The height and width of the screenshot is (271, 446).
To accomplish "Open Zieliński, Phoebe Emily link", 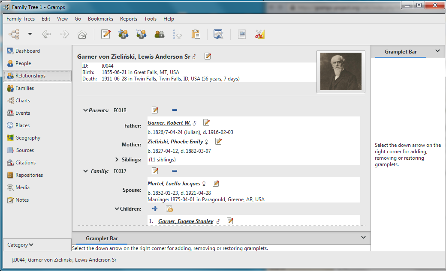I will click(x=175, y=141).
